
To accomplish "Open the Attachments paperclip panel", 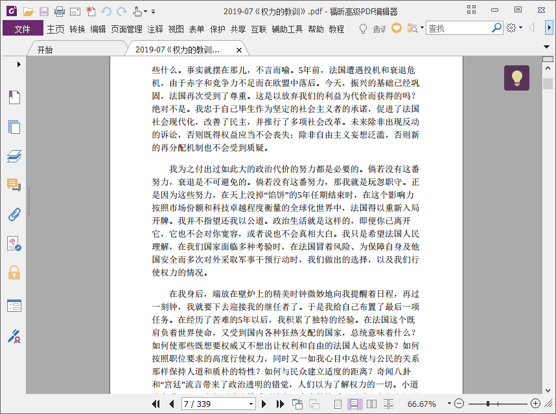I will coord(14,214).
